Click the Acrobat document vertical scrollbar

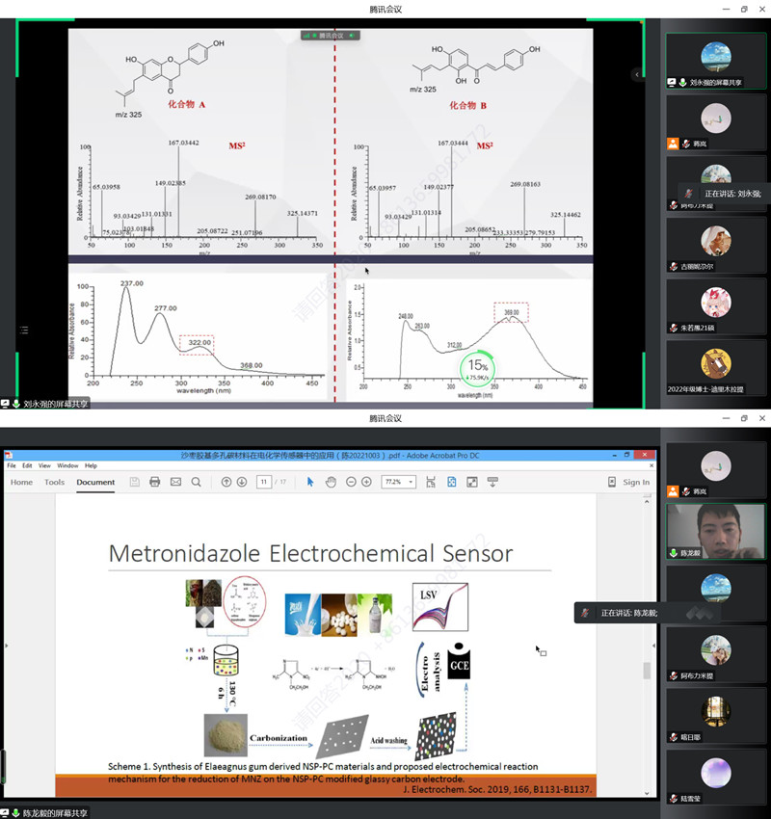pyautogui.click(x=647, y=670)
